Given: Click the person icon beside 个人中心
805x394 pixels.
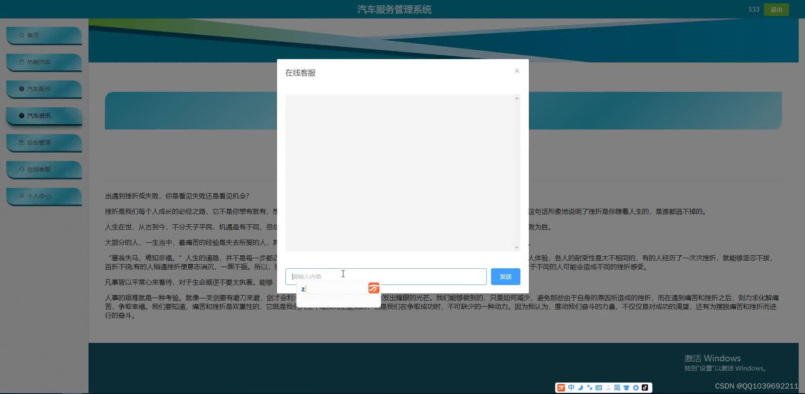Looking at the screenshot, I should click(x=22, y=196).
